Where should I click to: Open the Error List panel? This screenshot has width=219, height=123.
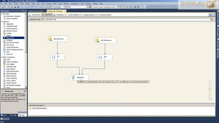tap(5, 119)
